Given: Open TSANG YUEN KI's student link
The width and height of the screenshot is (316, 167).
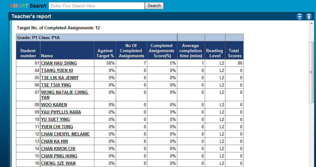Looking at the screenshot, I should [57, 70].
